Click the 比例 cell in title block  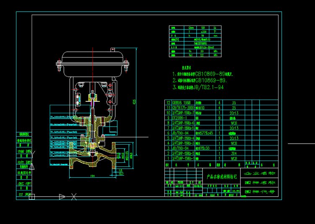coord(236,191)
